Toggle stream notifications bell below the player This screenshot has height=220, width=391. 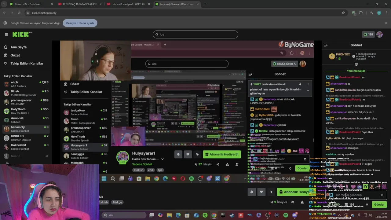click(252, 192)
